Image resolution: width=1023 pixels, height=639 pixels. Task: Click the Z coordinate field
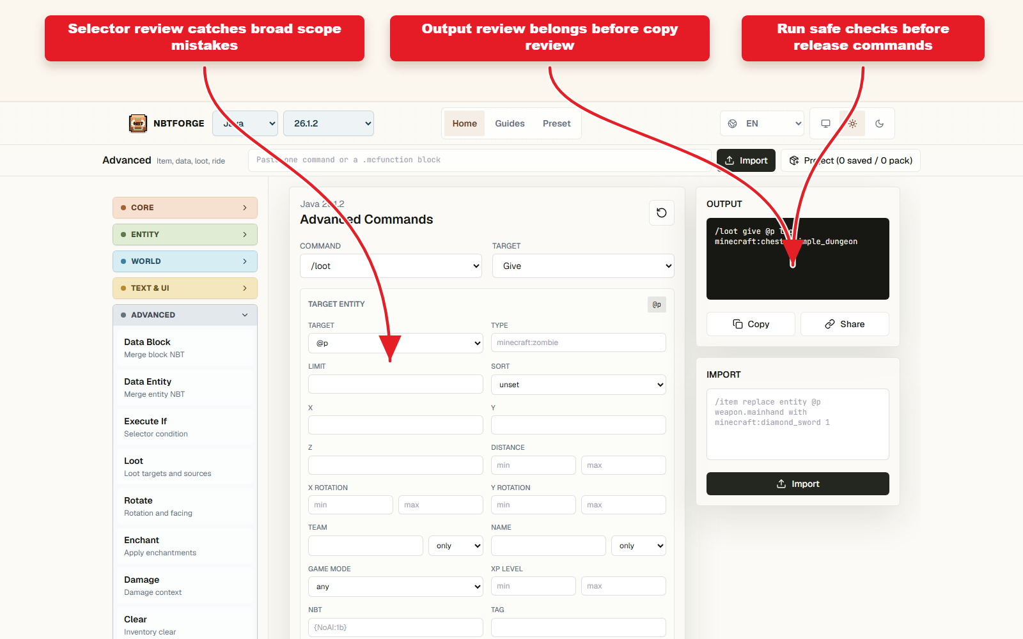(x=396, y=465)
